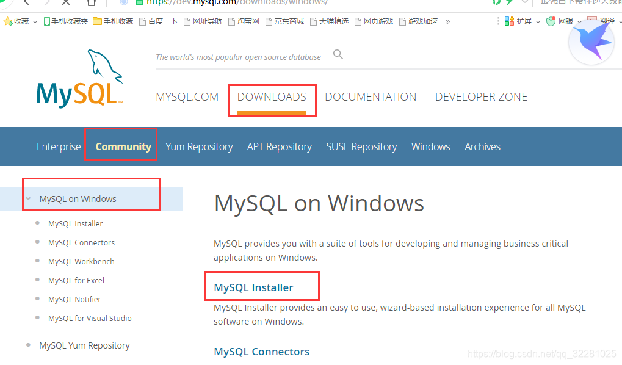622x365 pixels.
Task: Click the lightning speed-mode icon in address bar
Action: click(509, 2)
